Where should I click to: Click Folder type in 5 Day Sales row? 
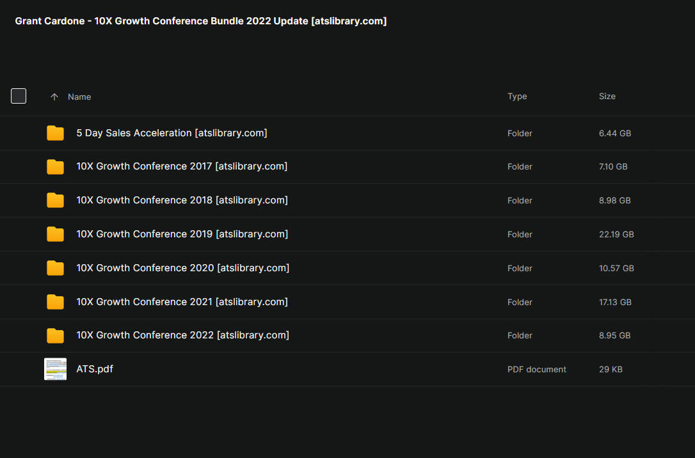520,133
